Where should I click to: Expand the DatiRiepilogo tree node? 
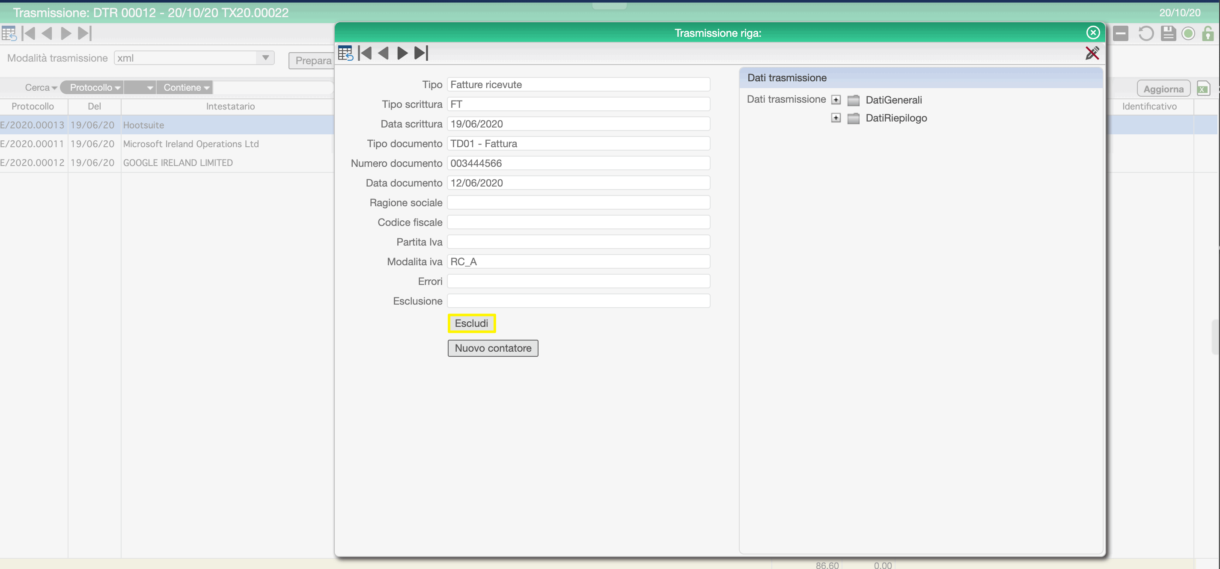(x=836, y=118)
